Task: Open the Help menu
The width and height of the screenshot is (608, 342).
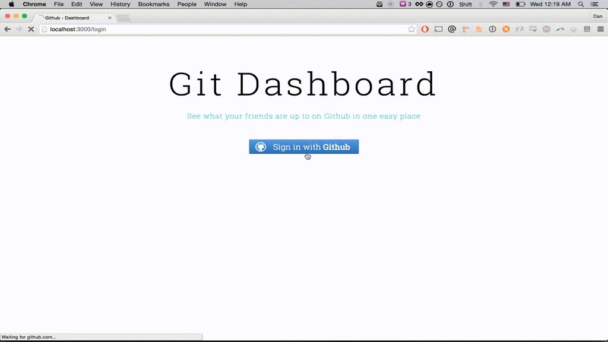Action: click(240, 4)
